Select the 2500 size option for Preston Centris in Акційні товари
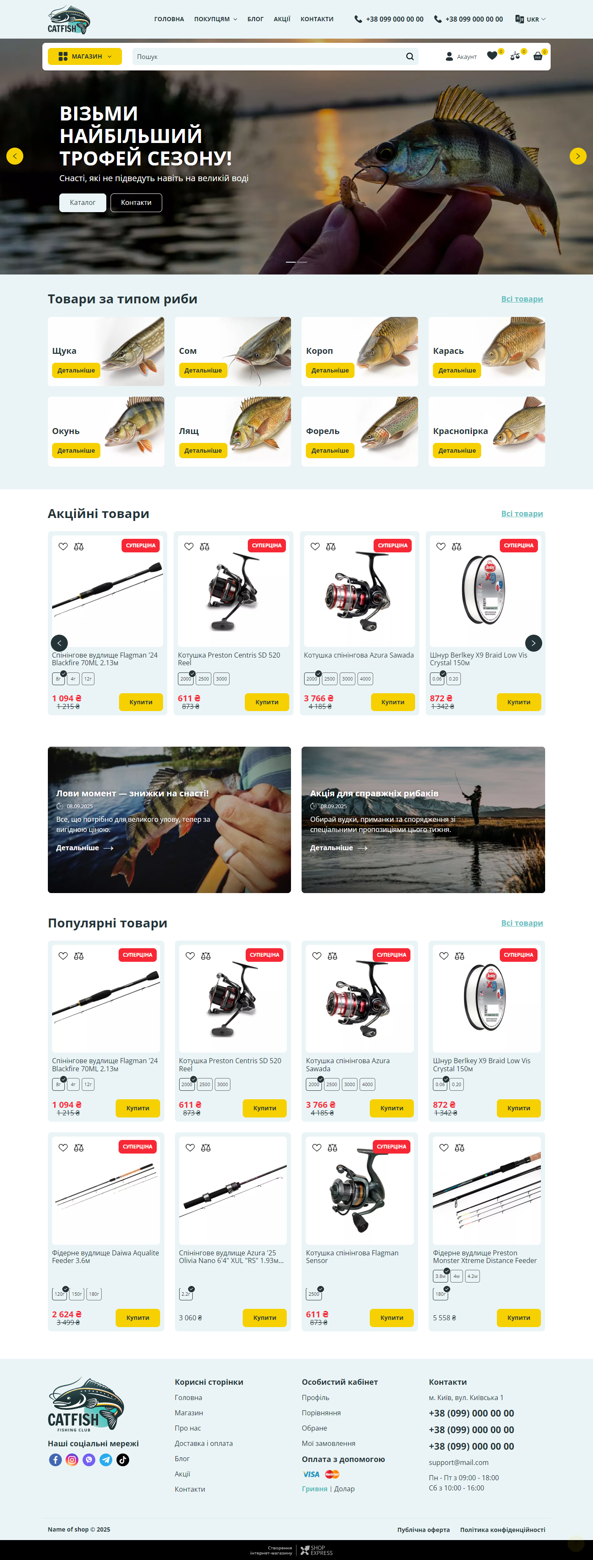 (x=204, y=679)
